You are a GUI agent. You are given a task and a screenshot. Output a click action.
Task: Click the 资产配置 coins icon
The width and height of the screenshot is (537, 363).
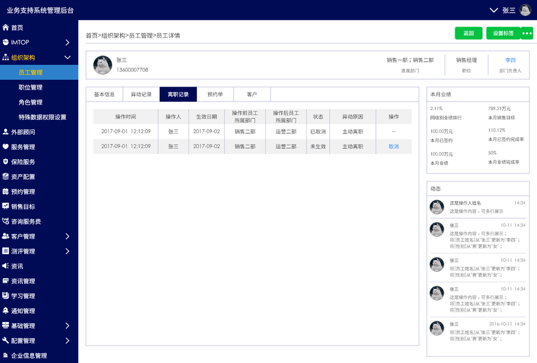point(5,177)
